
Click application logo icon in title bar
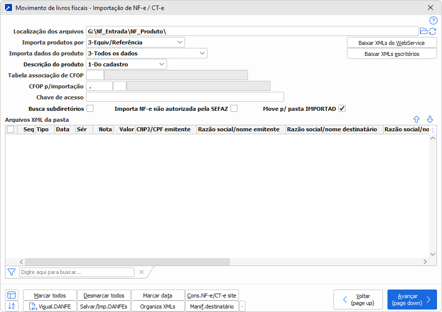[x=8, y=7]
